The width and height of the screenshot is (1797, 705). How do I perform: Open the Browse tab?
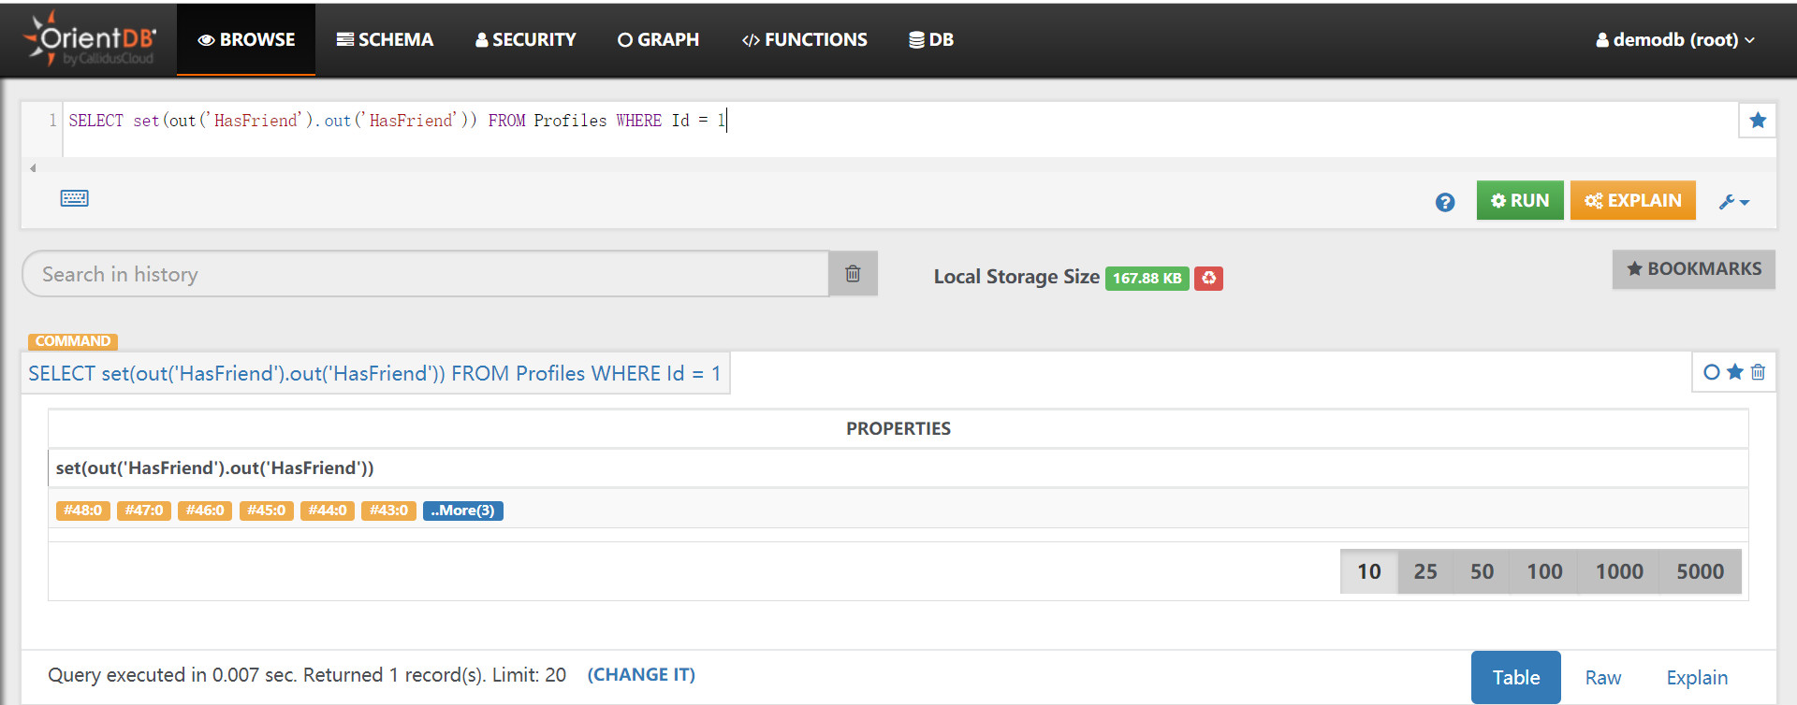[246, 39]
